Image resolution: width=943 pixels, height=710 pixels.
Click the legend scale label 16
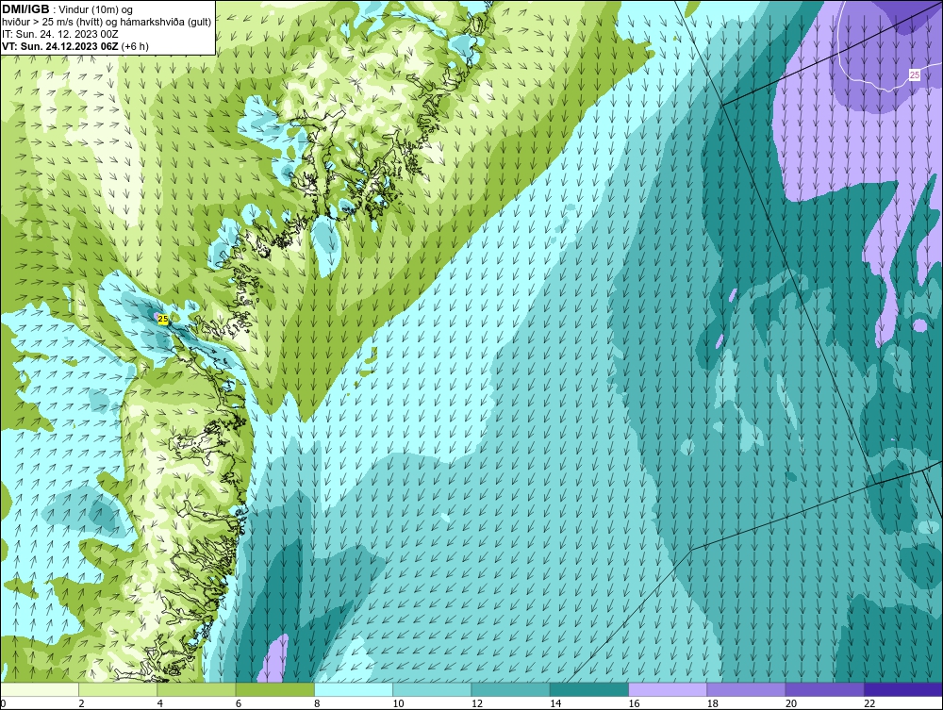click(634, 704)
